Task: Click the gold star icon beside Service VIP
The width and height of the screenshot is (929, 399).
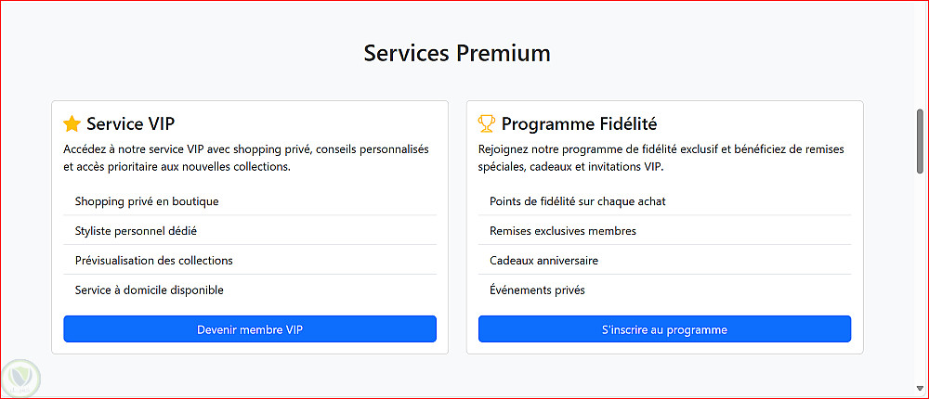Action: (72, 124)
